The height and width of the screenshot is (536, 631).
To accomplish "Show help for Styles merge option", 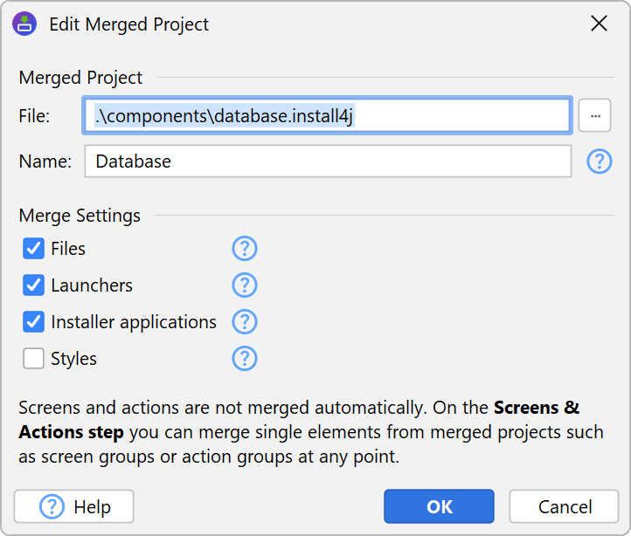I will pyautogui.click(x=245, y=359).
